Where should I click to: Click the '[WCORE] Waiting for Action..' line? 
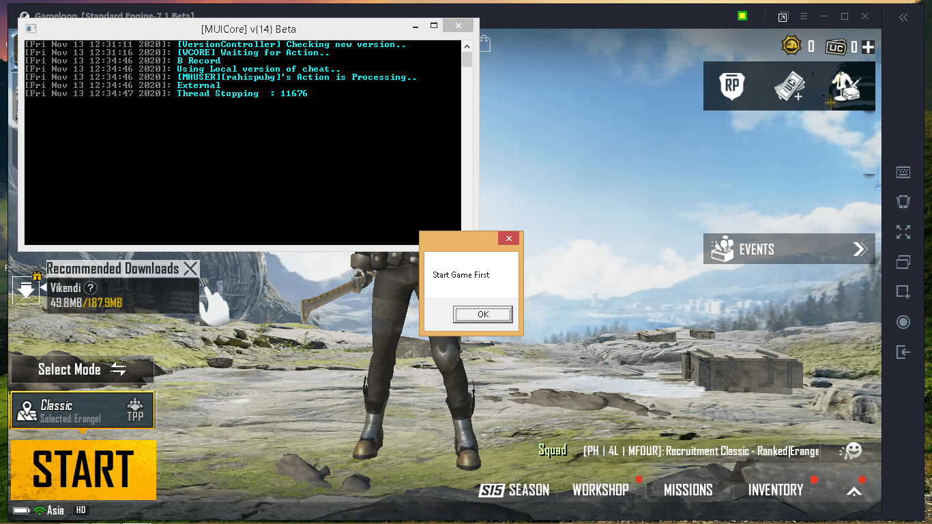click(253, 53)
